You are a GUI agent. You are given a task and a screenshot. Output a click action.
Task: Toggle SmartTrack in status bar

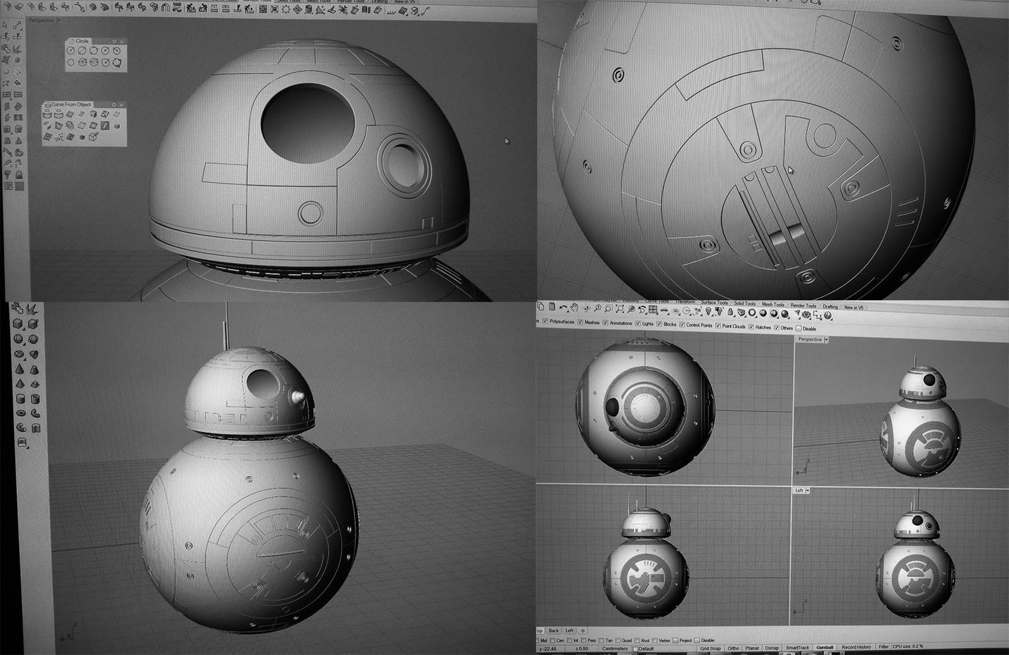coord(797,648)
